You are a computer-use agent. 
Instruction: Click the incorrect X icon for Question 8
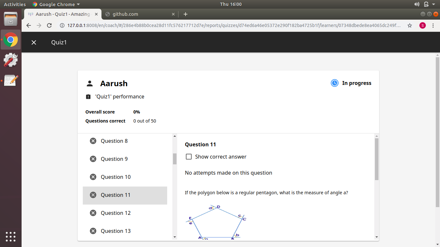pos(93,141)
